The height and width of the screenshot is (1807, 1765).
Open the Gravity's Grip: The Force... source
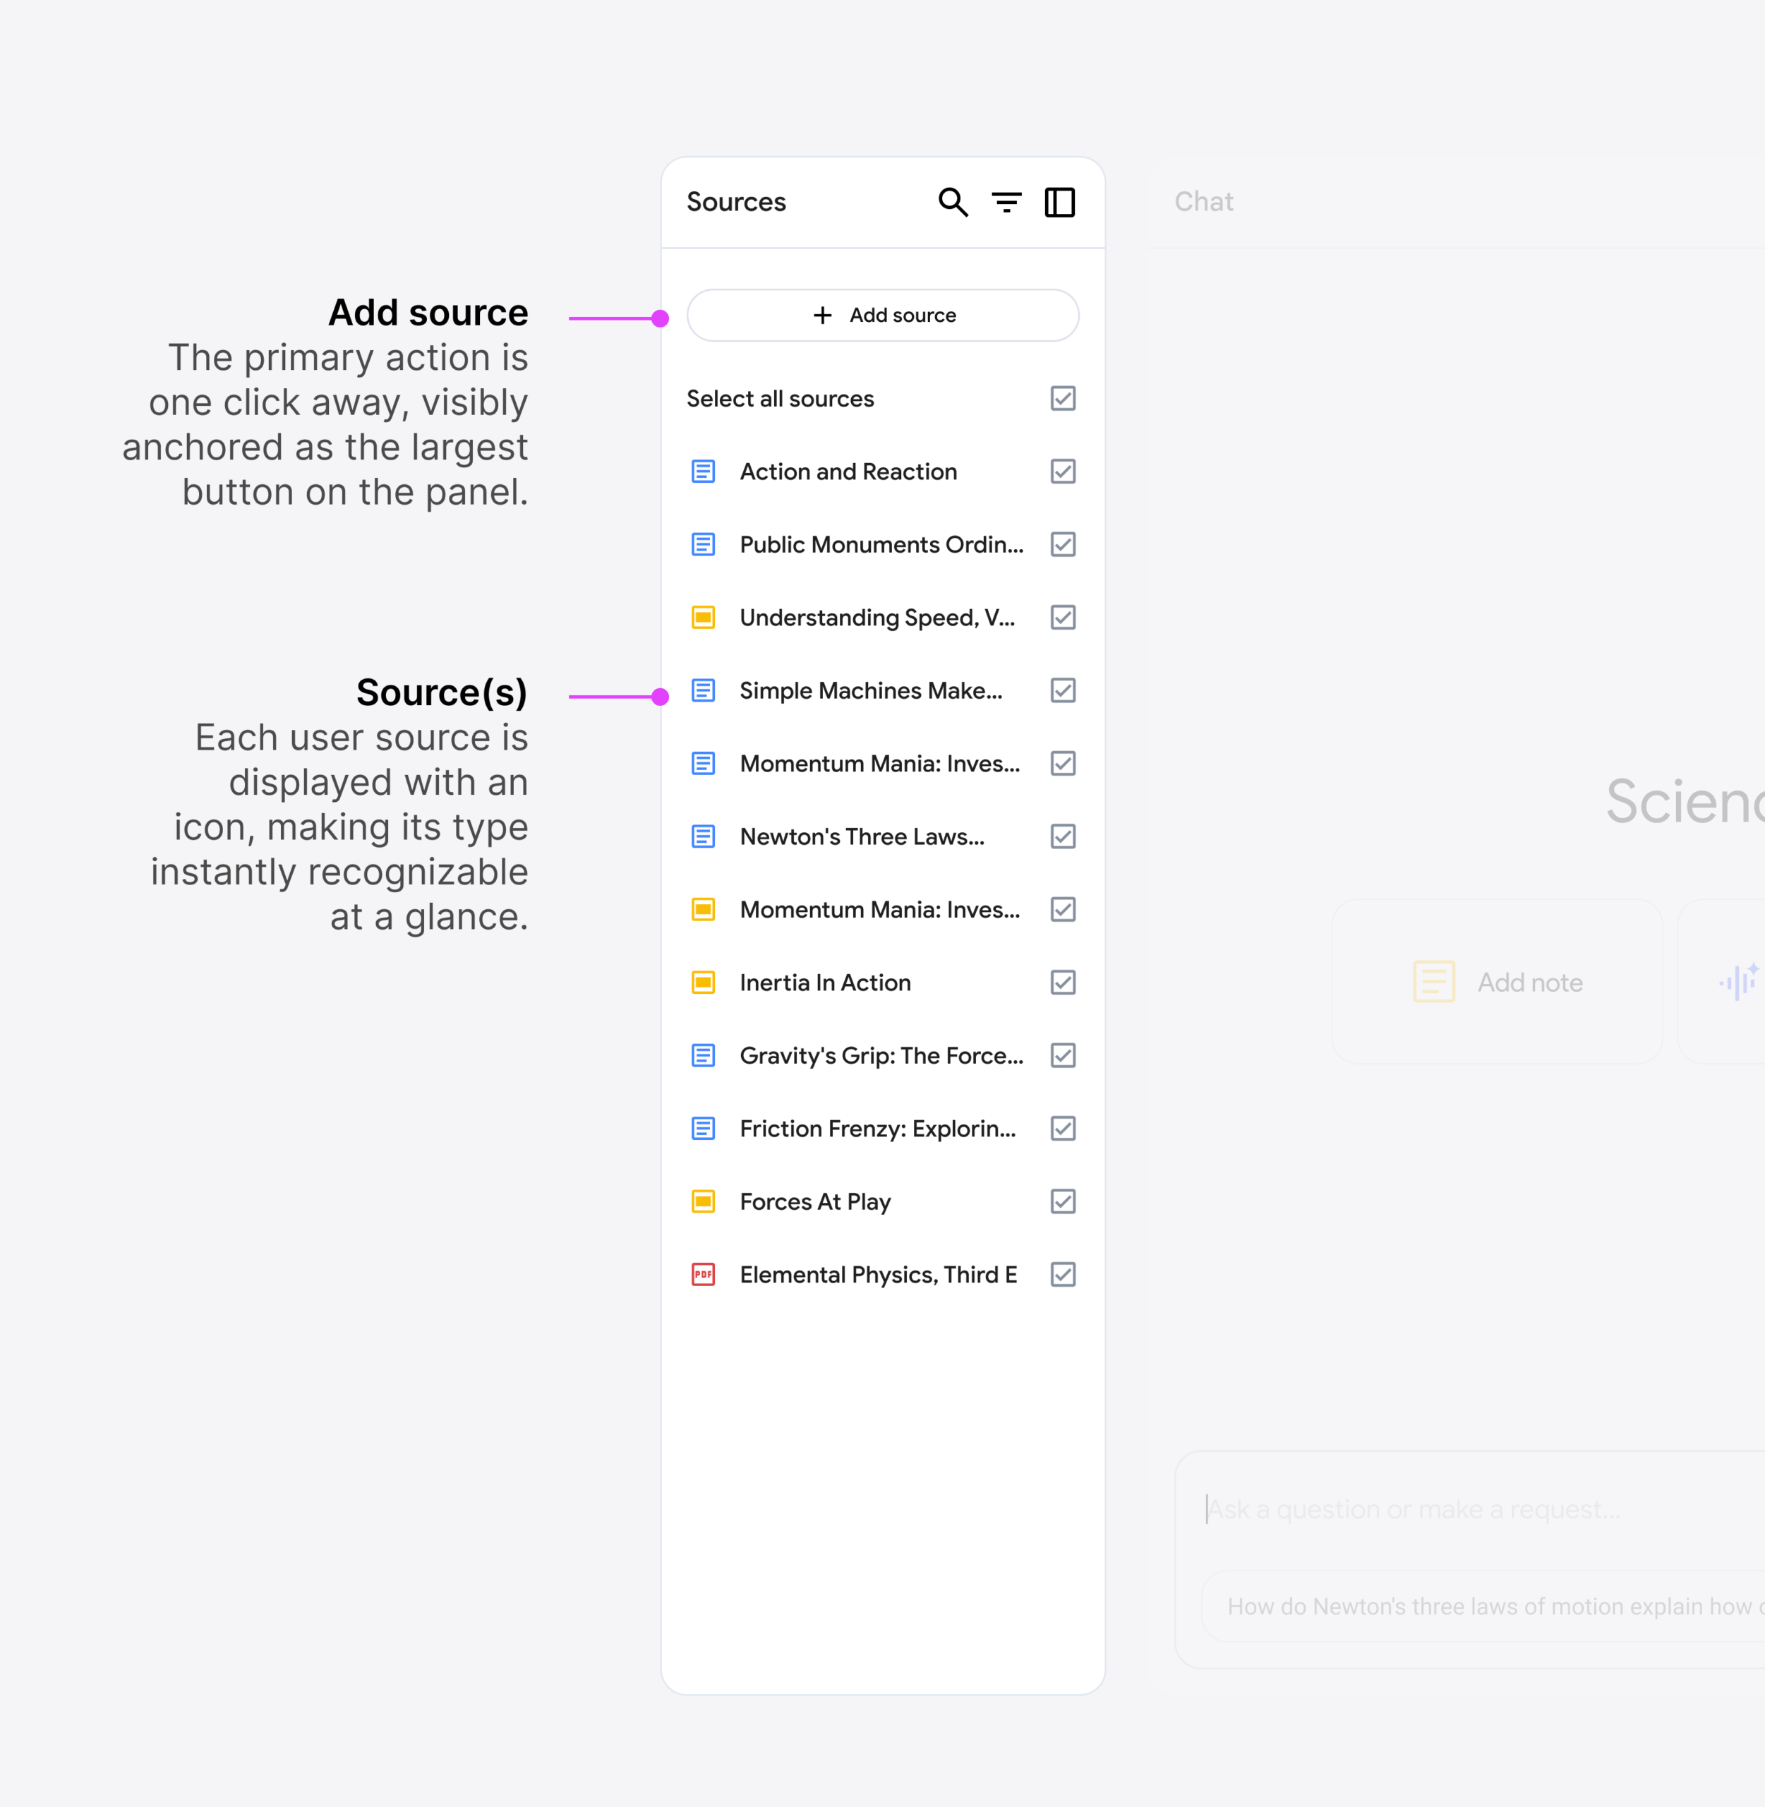point(881,1056)
